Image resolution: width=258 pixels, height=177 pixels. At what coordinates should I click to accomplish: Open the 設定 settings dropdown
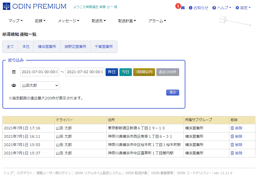[x=243, y=8]
